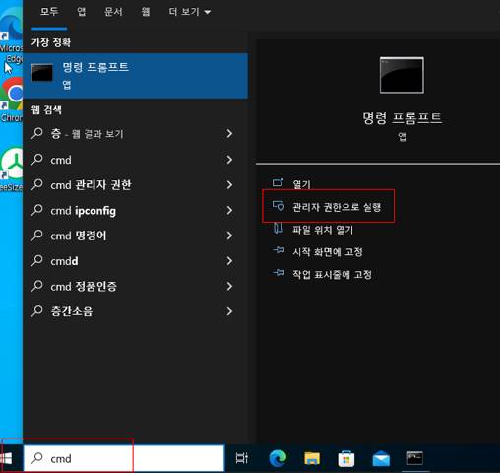Image resolution: width=500 pixels, height=473 pixels.
Task: Click the large Command Prompt preview icon
Action: click(402, 75)
